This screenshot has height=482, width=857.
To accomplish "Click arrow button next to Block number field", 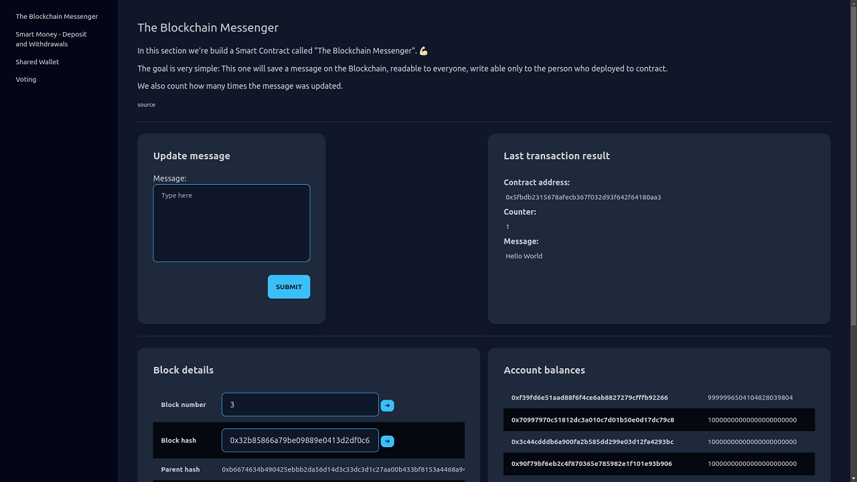I will tap(387, 405).
